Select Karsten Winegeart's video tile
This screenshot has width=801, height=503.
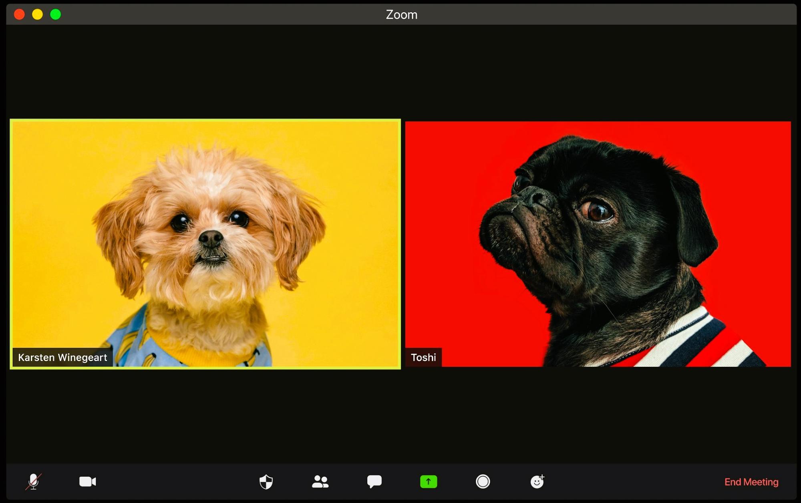(205, 244)
